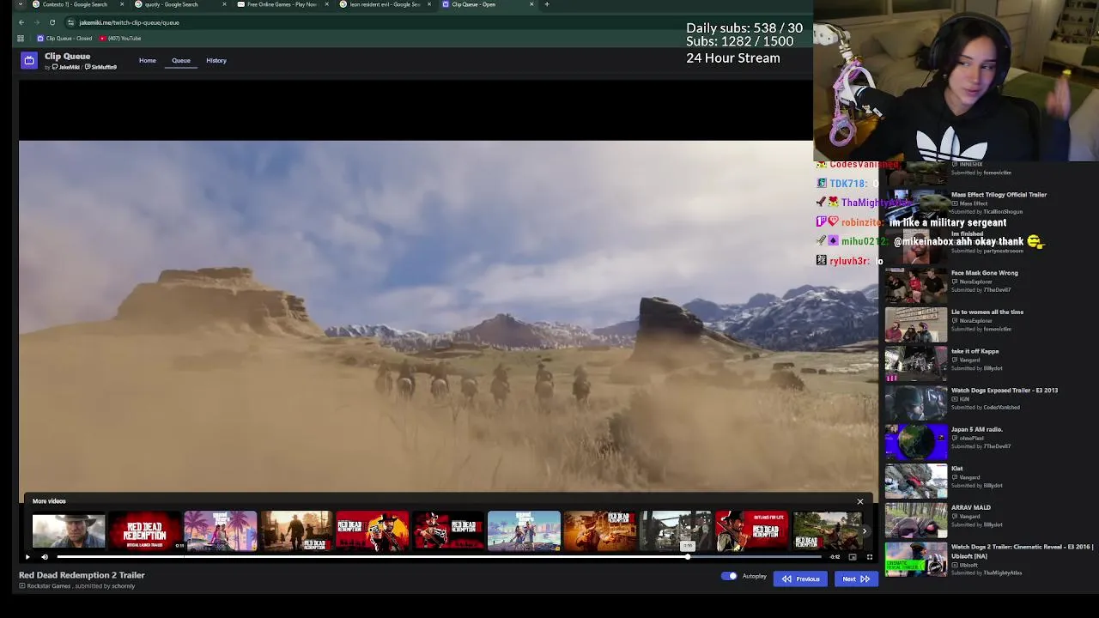Open JakeMiki author link
Screen dimensions: 1099x618
tap(67, 67)
